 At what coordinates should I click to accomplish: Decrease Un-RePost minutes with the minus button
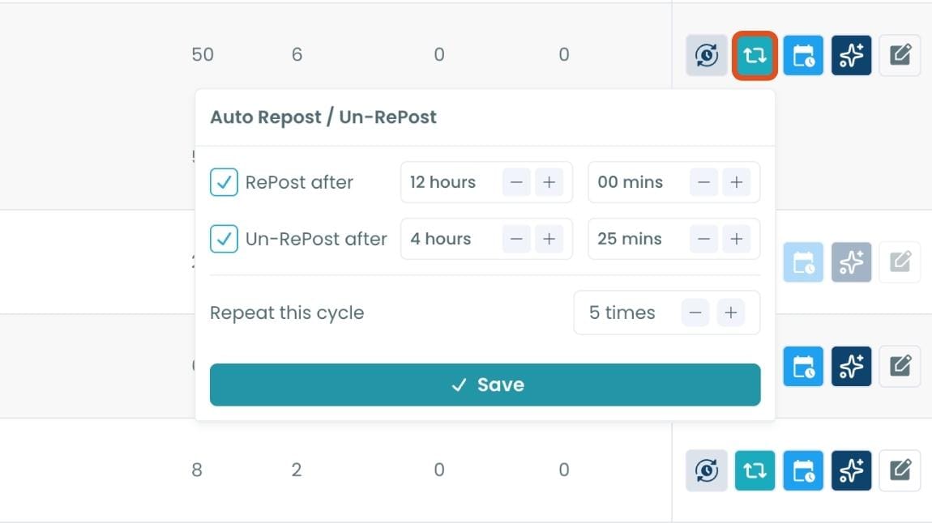click(x=703, y=239)
